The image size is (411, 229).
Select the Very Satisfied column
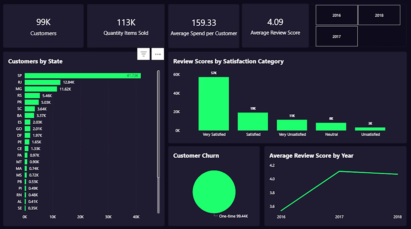click(214, 104)
